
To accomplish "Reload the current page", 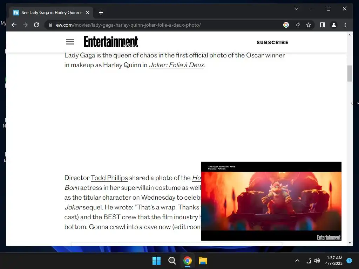I will pyautogui.click(x=36, y=25).
